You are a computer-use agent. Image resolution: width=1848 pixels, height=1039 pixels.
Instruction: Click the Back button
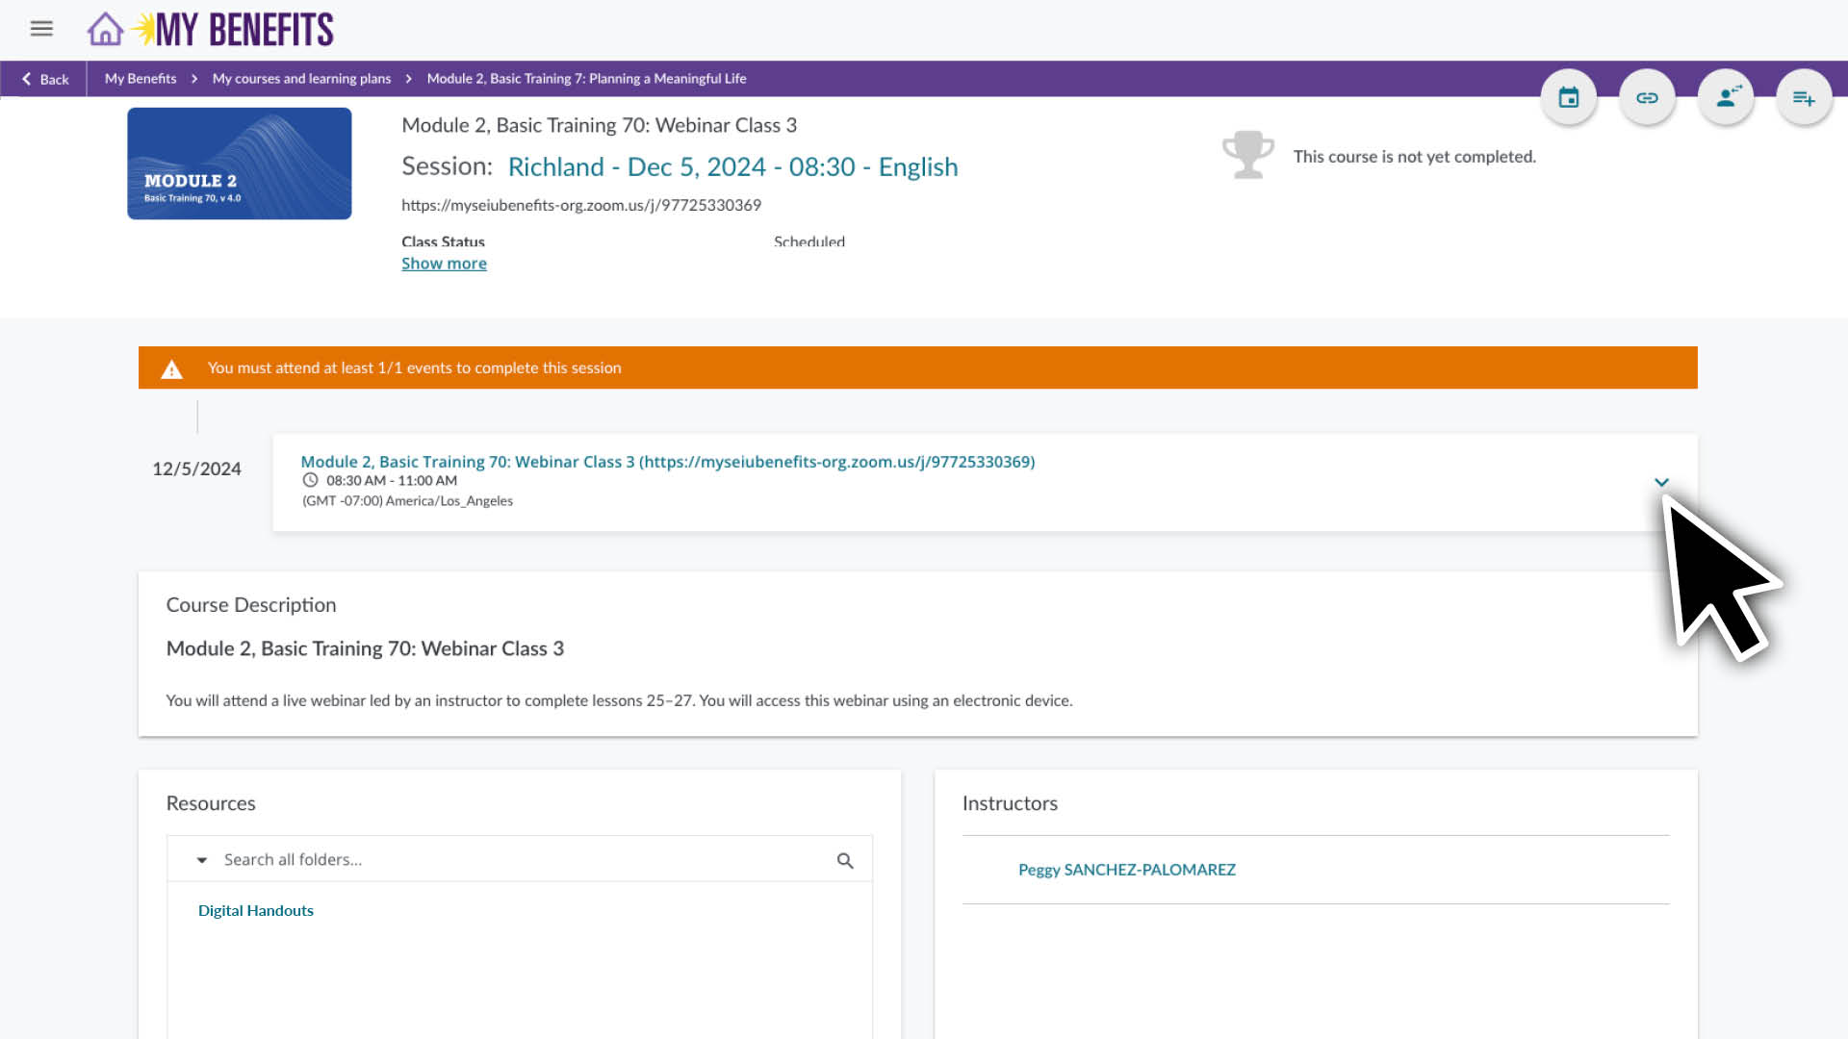45,79
